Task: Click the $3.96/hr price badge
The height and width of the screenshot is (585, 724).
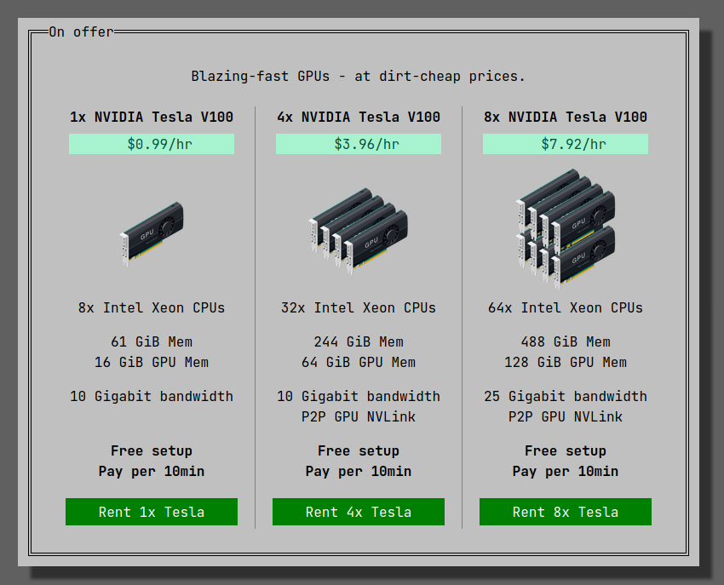Action: point(359,144)
